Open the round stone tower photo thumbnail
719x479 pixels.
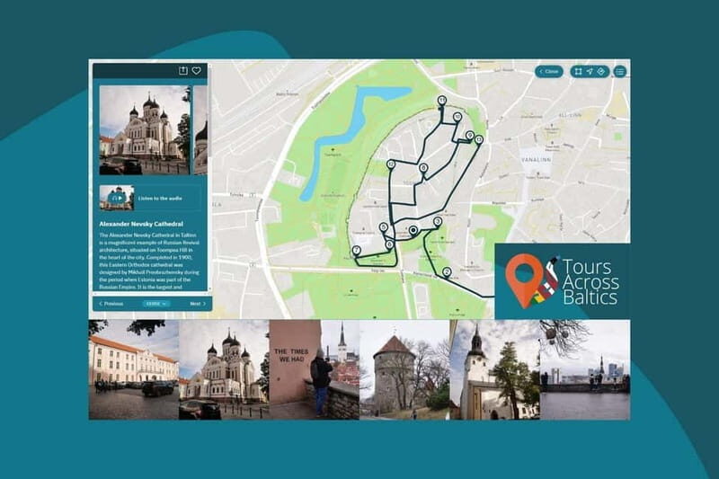[x=395, y=369]
